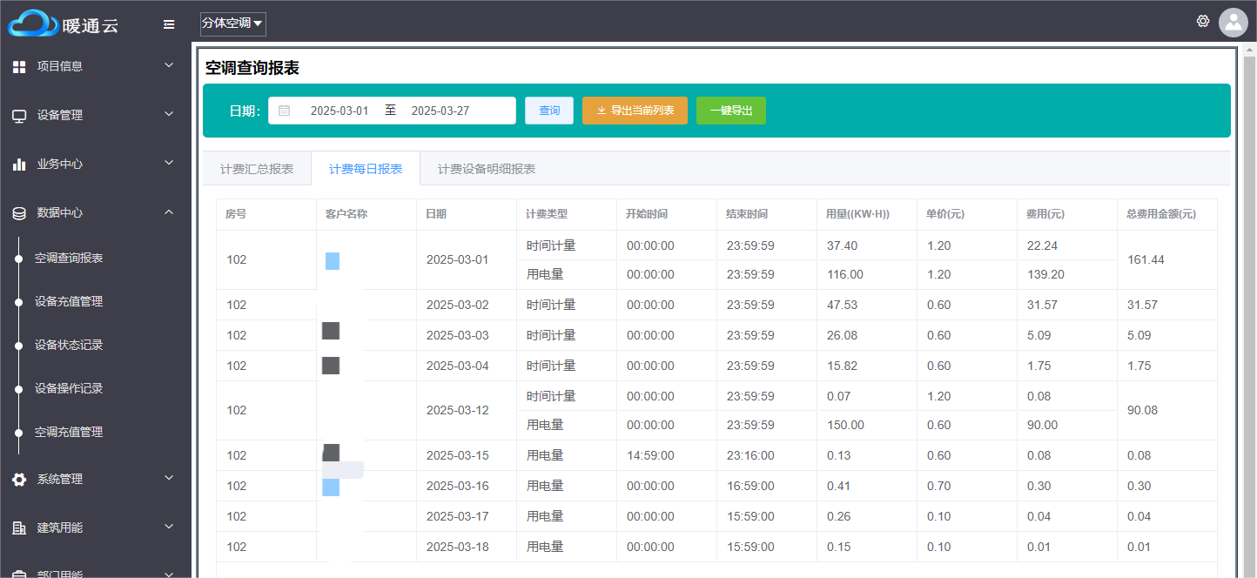Open 设备充值管理 page
The height and width of the screenshot is (578, 1257).
[69, 301]
